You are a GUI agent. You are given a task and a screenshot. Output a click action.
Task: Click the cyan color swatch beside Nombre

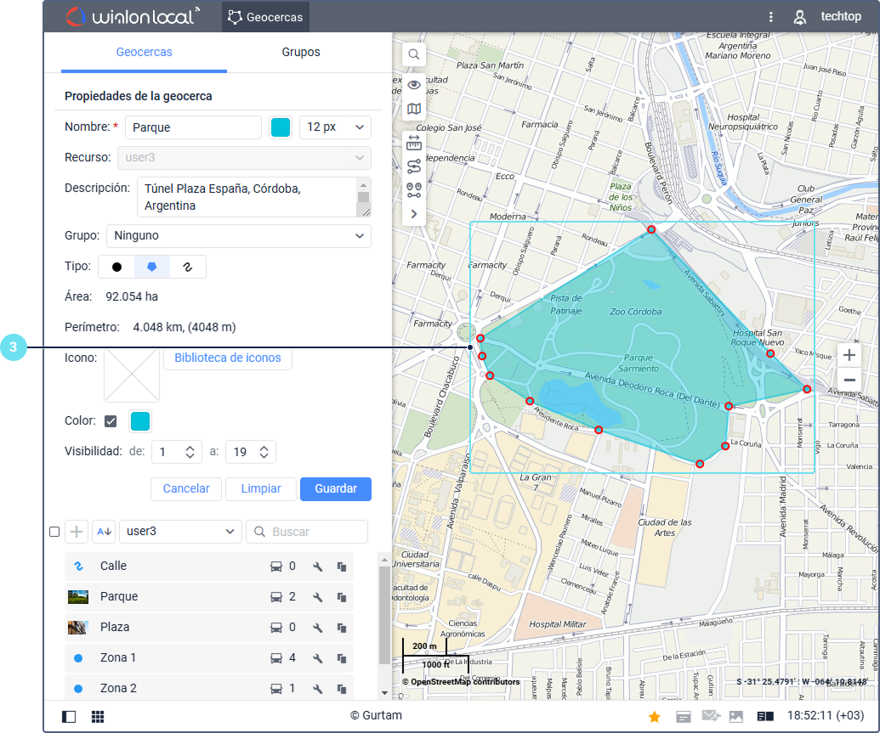click(281, 127)
